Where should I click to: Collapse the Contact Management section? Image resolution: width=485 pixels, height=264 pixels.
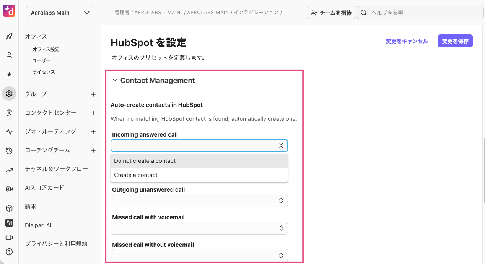[x=115, y=81]
